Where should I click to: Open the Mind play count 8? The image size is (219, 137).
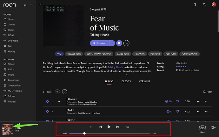point(169,112)
